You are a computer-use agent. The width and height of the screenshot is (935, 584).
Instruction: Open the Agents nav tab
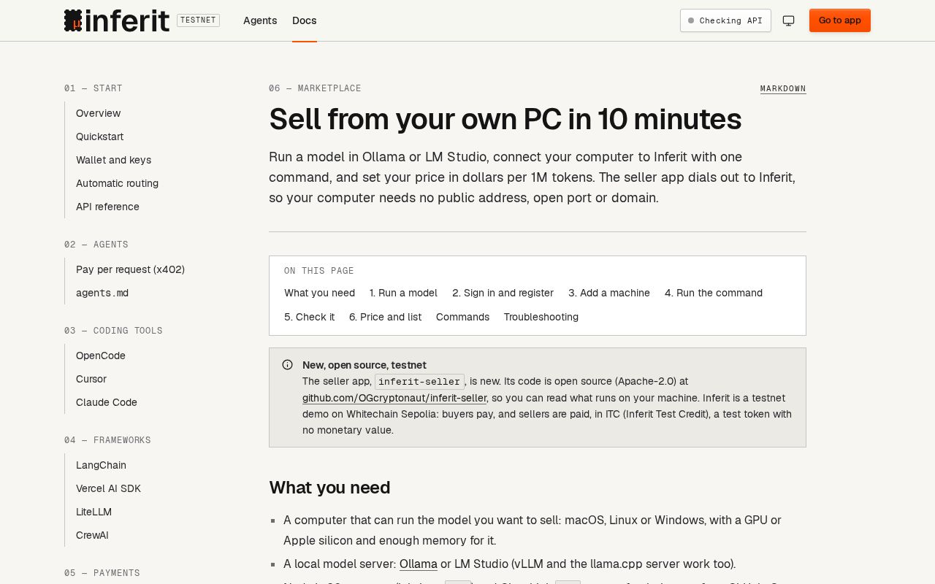(260, 20)
